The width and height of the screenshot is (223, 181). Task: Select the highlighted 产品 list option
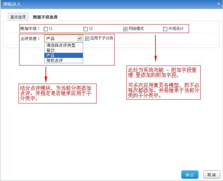(64, 55)
